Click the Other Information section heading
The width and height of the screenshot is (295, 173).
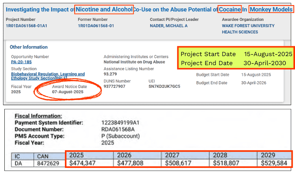click(29, 47)
